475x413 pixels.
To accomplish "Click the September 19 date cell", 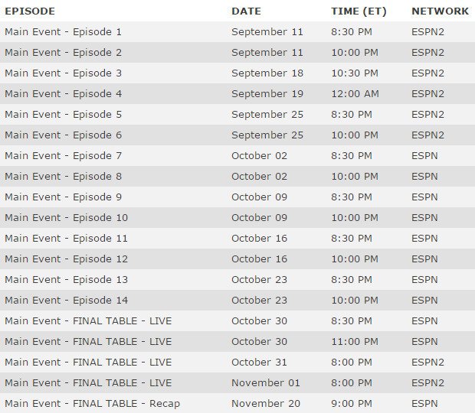I will pos(267,94).
